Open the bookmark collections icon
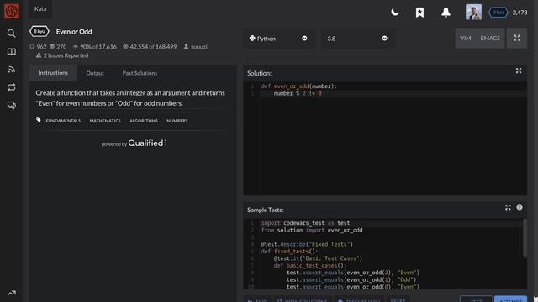The height and width of the screenshot is (302, 538). (x=419, y=13)
